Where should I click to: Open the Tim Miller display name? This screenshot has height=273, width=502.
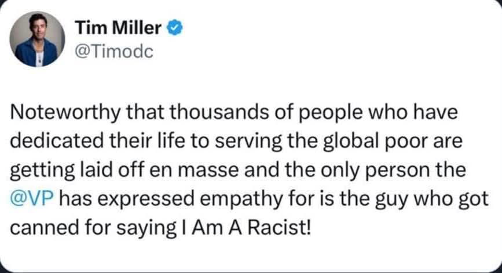coord(119,27)
